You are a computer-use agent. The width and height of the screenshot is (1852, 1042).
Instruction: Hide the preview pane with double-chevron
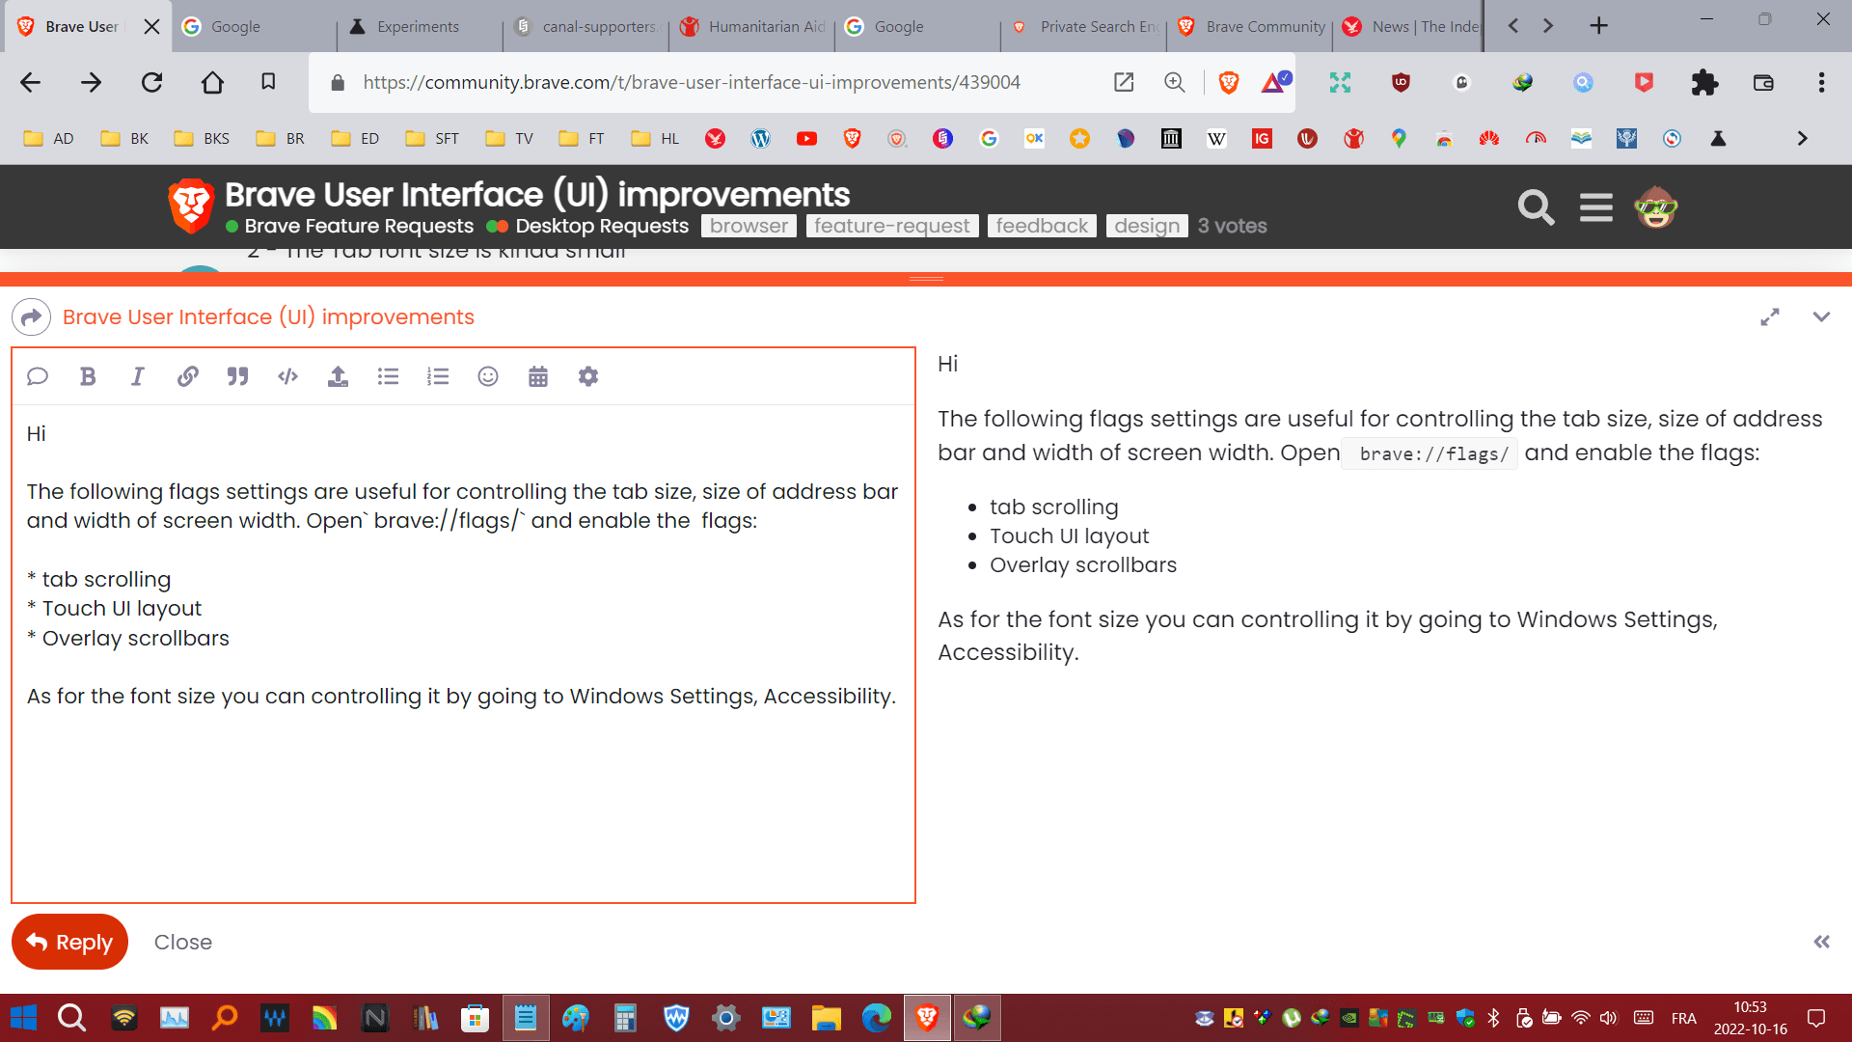click(x=1821, y=942)
